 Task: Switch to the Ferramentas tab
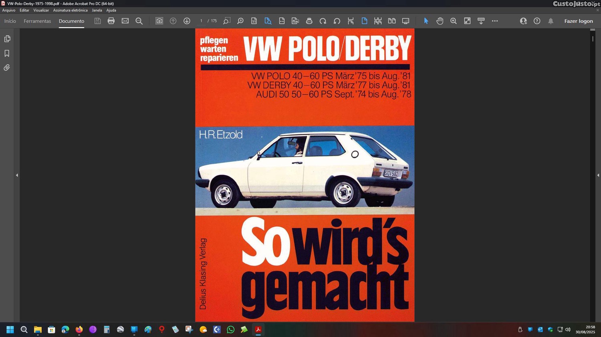coord(37,21)
